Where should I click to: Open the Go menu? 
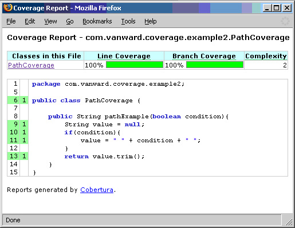pyautogui.click(x=70, y=21)
